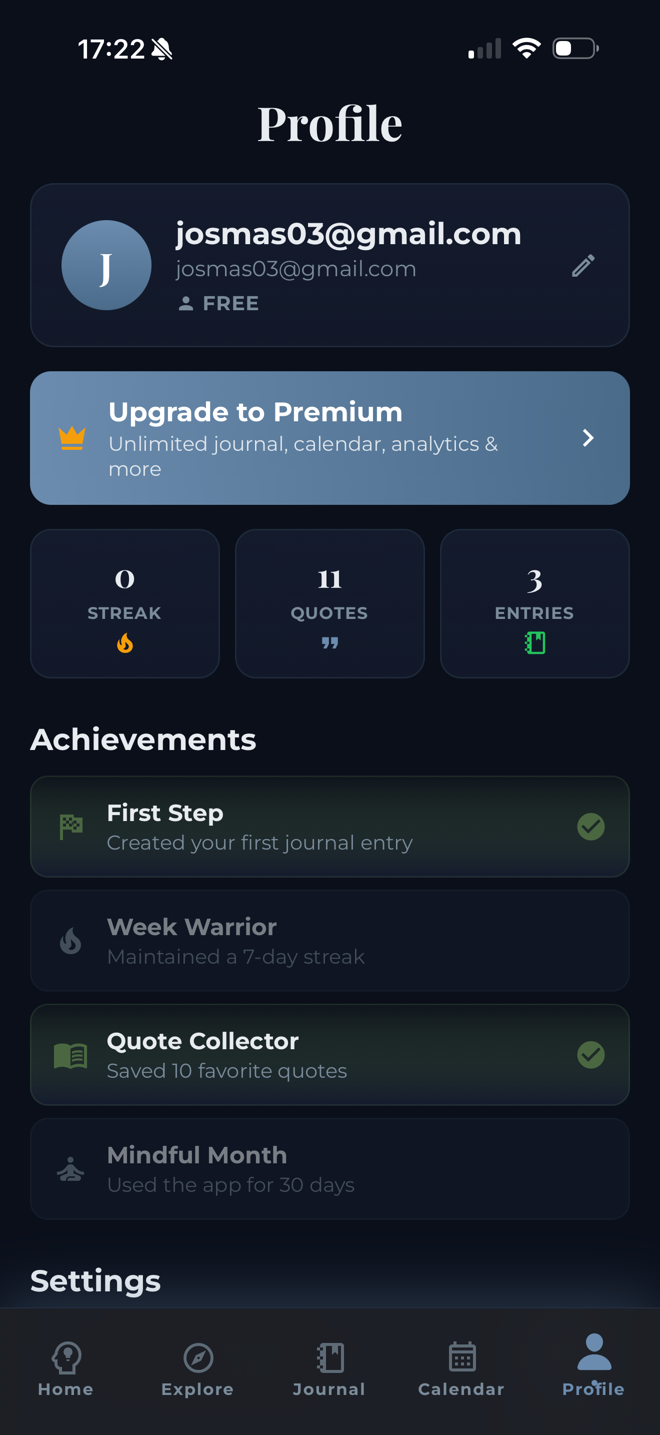
Task: Click the Quote Collector completed checkmark
Action: tap(590, 1055)
